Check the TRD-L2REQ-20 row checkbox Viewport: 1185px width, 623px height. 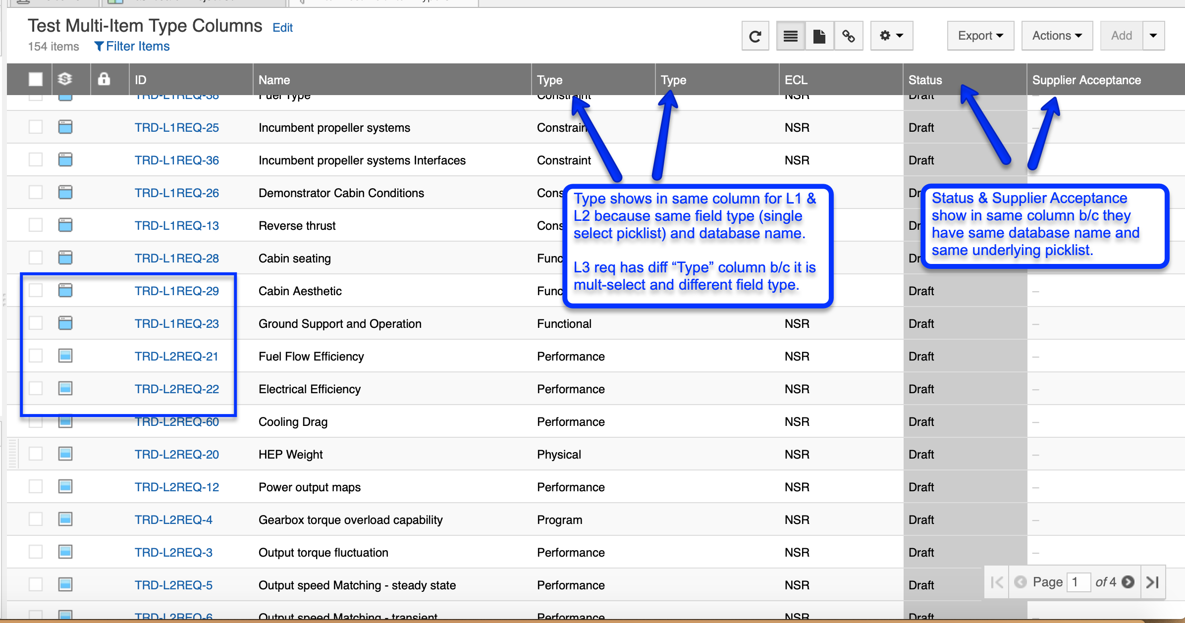[36, 454]
